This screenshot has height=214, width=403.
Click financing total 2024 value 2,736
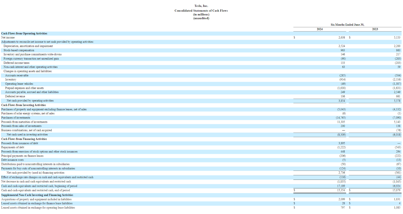(x=342, y=173)
